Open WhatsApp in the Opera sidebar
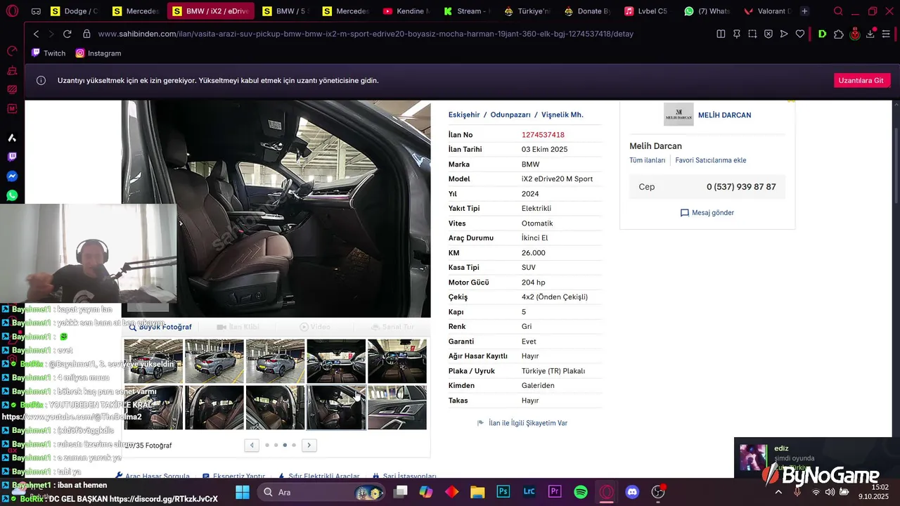Screen dimensions: 900x506 12,195
